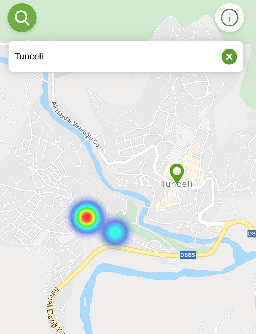This screenshot has height=334, width=256.
Task: Click the partial D8 road shield at the map's right edge
Action: (251, 234)
